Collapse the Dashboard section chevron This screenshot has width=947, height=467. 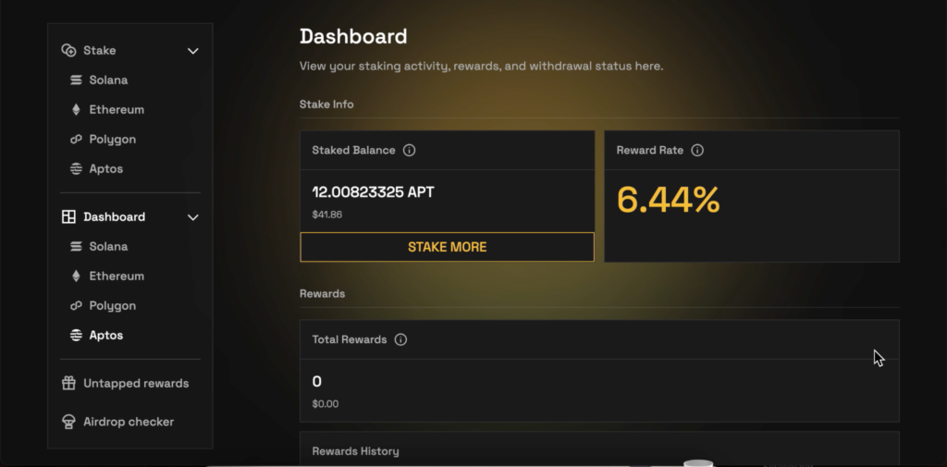point(193,217)
